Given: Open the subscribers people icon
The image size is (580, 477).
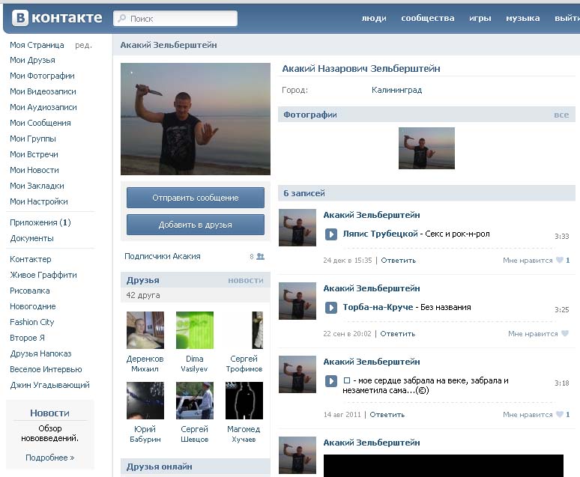Looking at the screenshot, I should click(x=261, y=256).
